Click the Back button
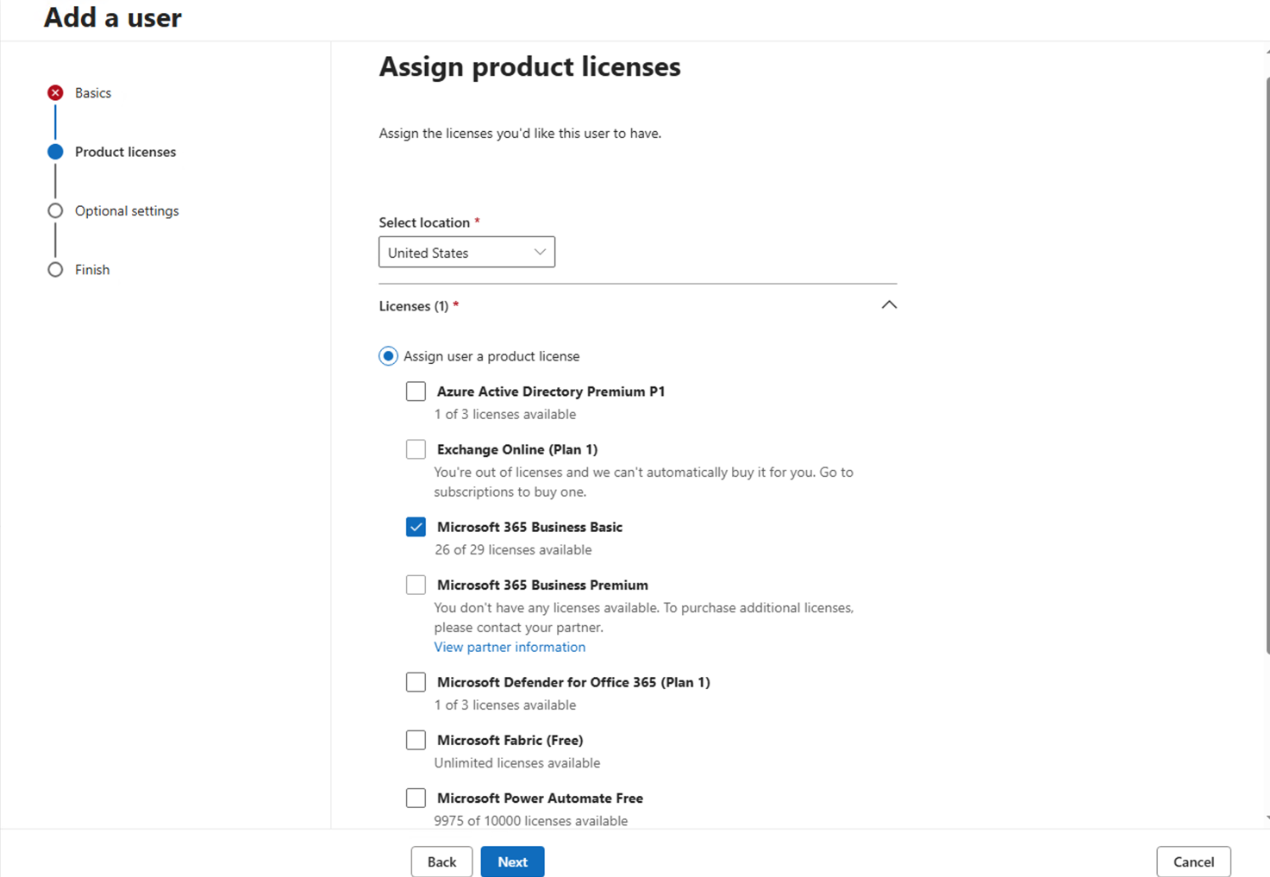The width and height of the screenshot is (1270, 877). [x=441, y=861]
